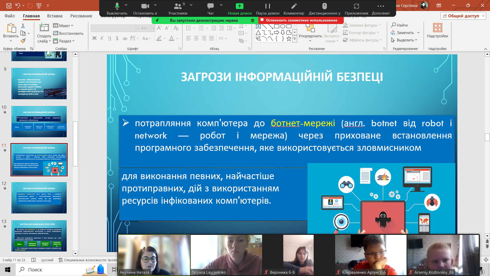Click the Paste (Вставить) clipboard icon
Image resolution: width=490 pixels, height=276 pixels.
tap(11, 28)
